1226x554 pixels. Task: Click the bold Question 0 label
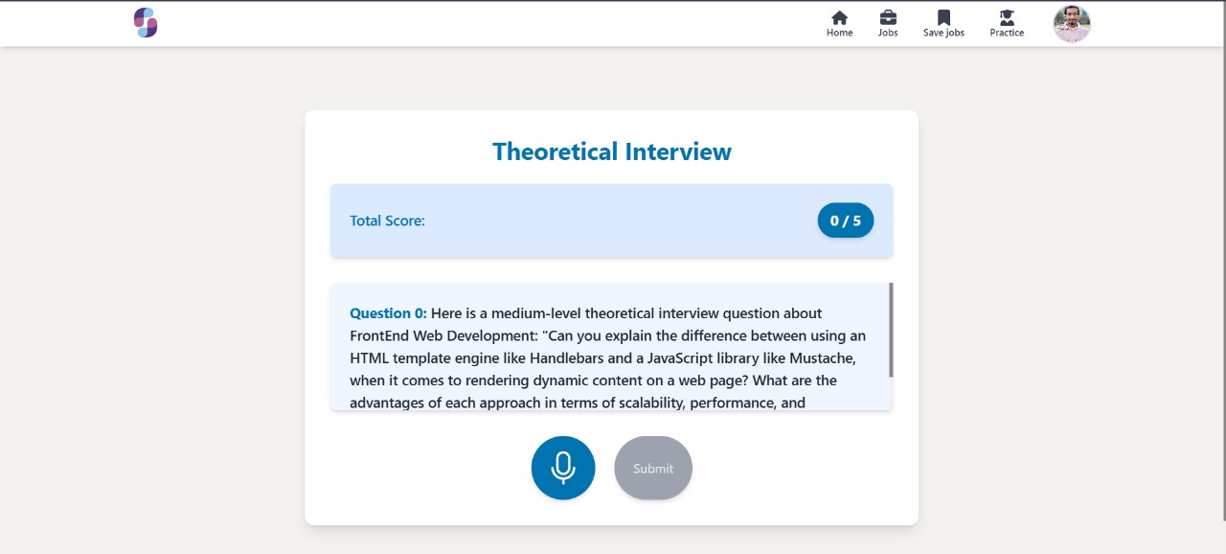click(x=388, y=313)
